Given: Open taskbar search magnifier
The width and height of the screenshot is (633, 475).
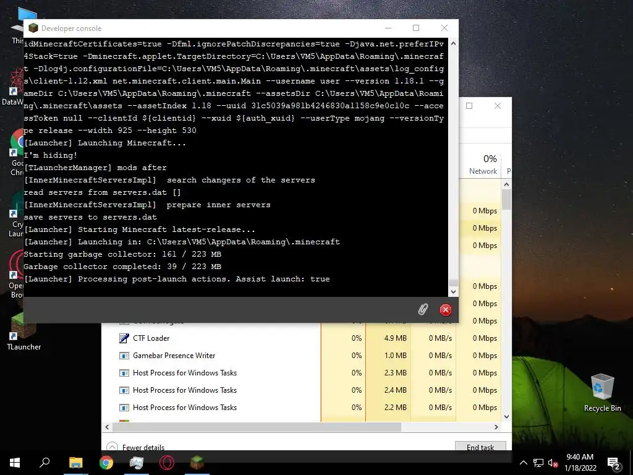Looking at the screenshot, I should pos(45,463).
